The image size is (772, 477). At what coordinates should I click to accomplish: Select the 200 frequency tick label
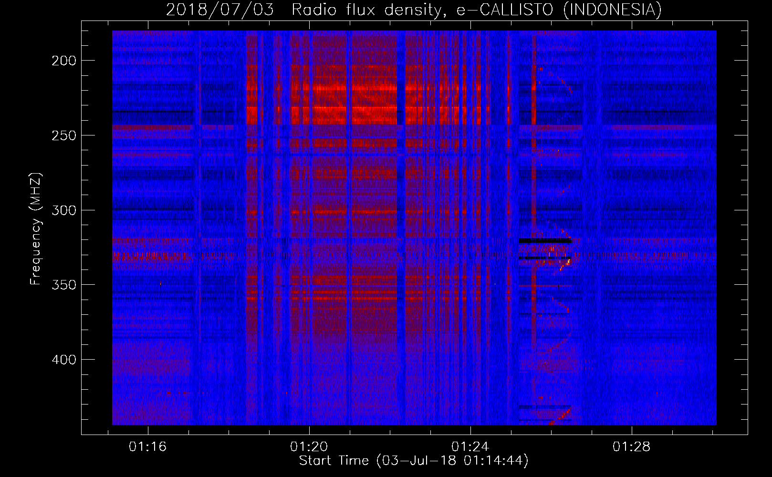click(64, 61)
